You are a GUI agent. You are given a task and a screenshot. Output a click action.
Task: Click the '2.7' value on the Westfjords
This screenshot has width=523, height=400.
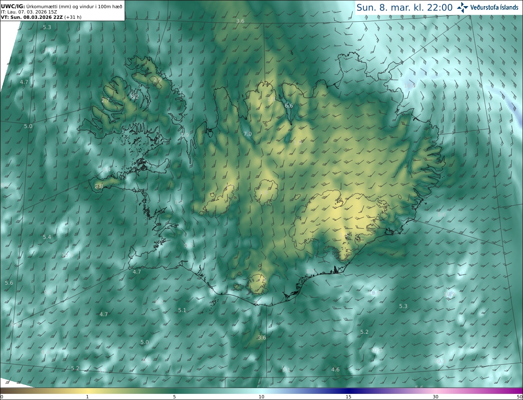tap(105, 100)
